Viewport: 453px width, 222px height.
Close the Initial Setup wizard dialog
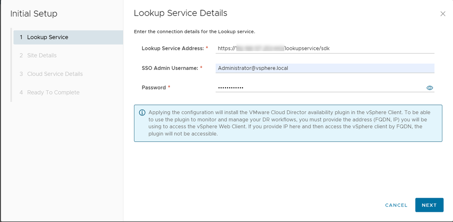click(443, 14)
